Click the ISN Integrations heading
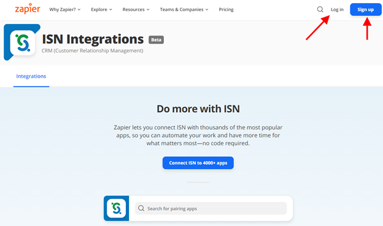This screenshot has width=383, height=226. pos(93,39)
